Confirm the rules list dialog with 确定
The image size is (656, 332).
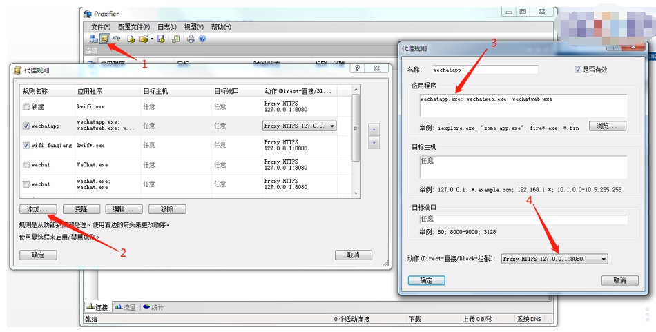coord(38,255)
